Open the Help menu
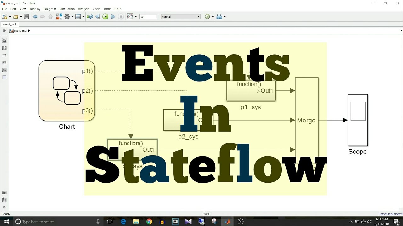The width and height of the screenshot is (403, 226). point(118,9)
